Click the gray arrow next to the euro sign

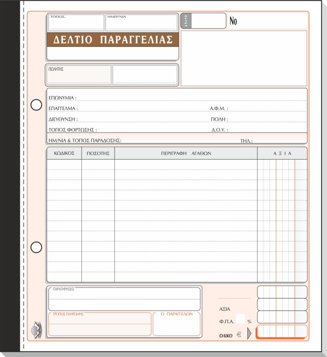[x=249, y=333]
